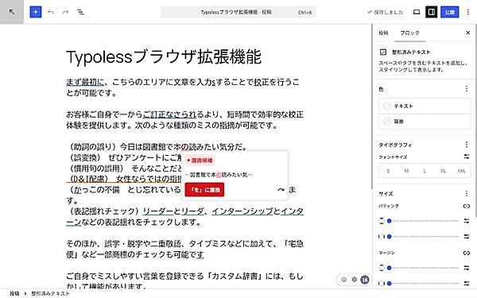The height and width of the screenshot is (298, 477).
Task: Open the 色 section options menu
Action: (467, 89)
